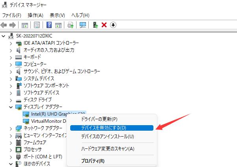This screenshot has width=237, height=167.
Task: Click the red X Uninstall device icon
Action: click(104, 25)
